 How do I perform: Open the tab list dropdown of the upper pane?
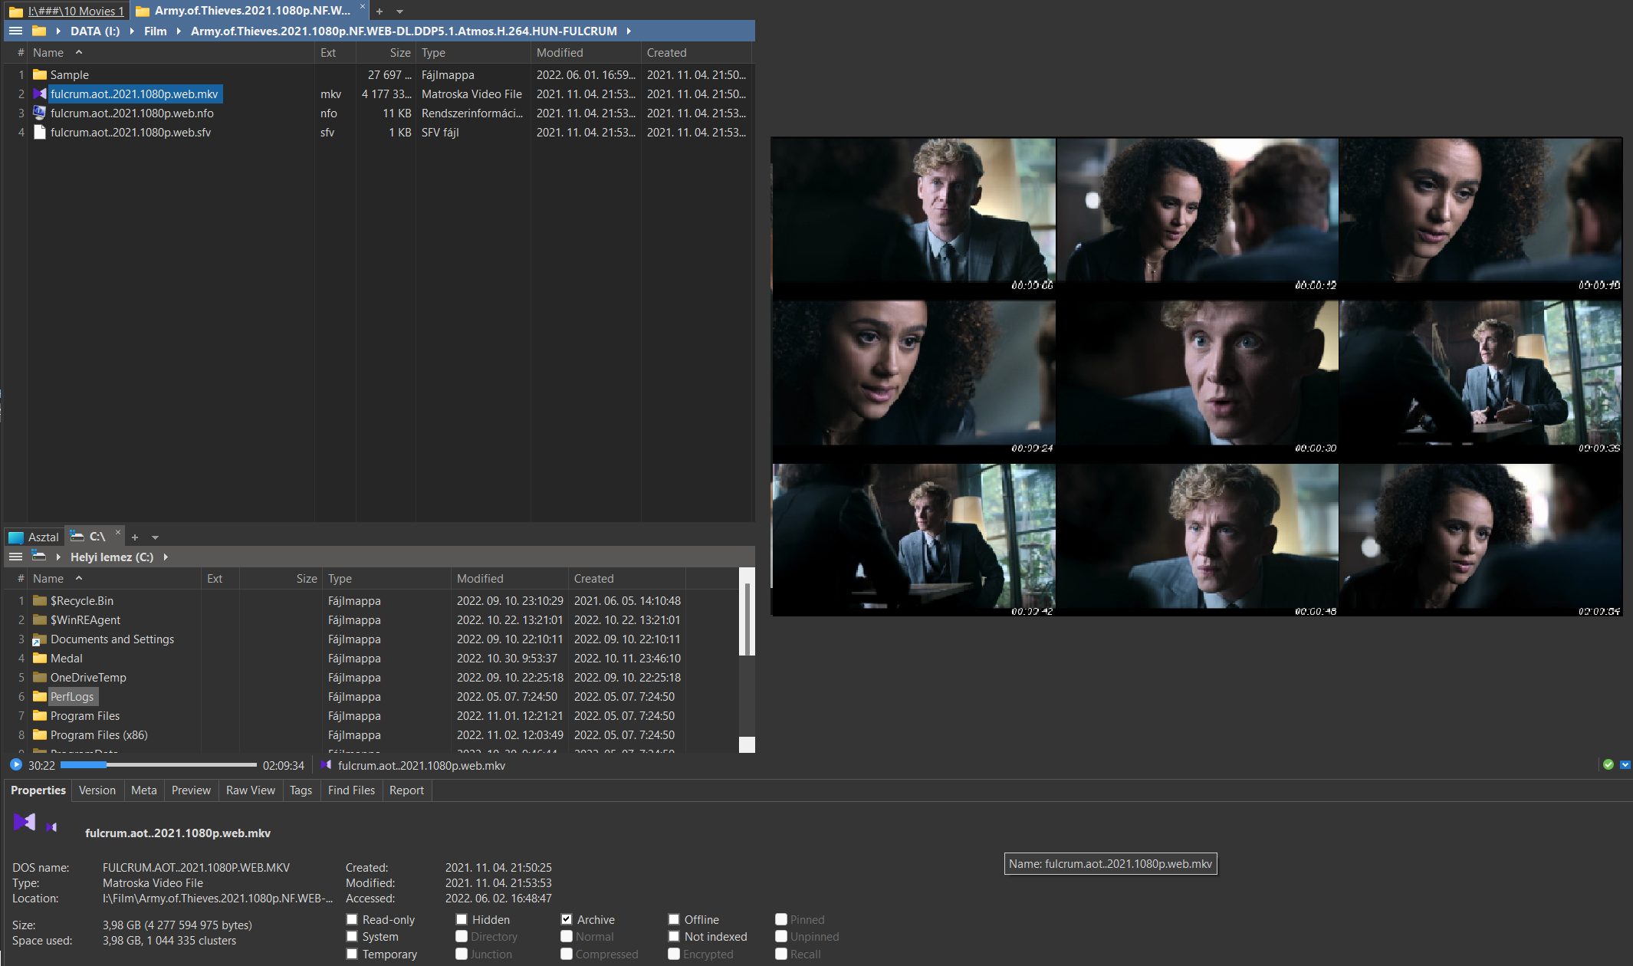tap(399, 11)
